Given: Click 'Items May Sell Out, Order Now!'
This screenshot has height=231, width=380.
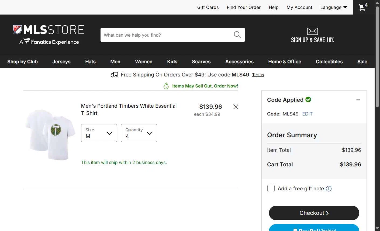Looking at the screenshot, I should point(205,86).
